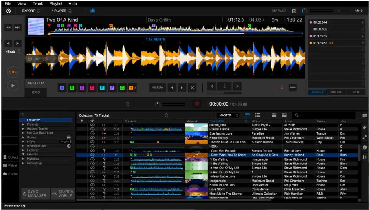The image size is (369, 210).
Task: Start playback with the play button
Action: coord(13,85)
